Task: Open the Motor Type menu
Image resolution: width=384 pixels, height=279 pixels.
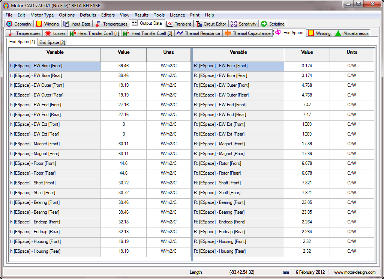Action: (x=42, y=15)
